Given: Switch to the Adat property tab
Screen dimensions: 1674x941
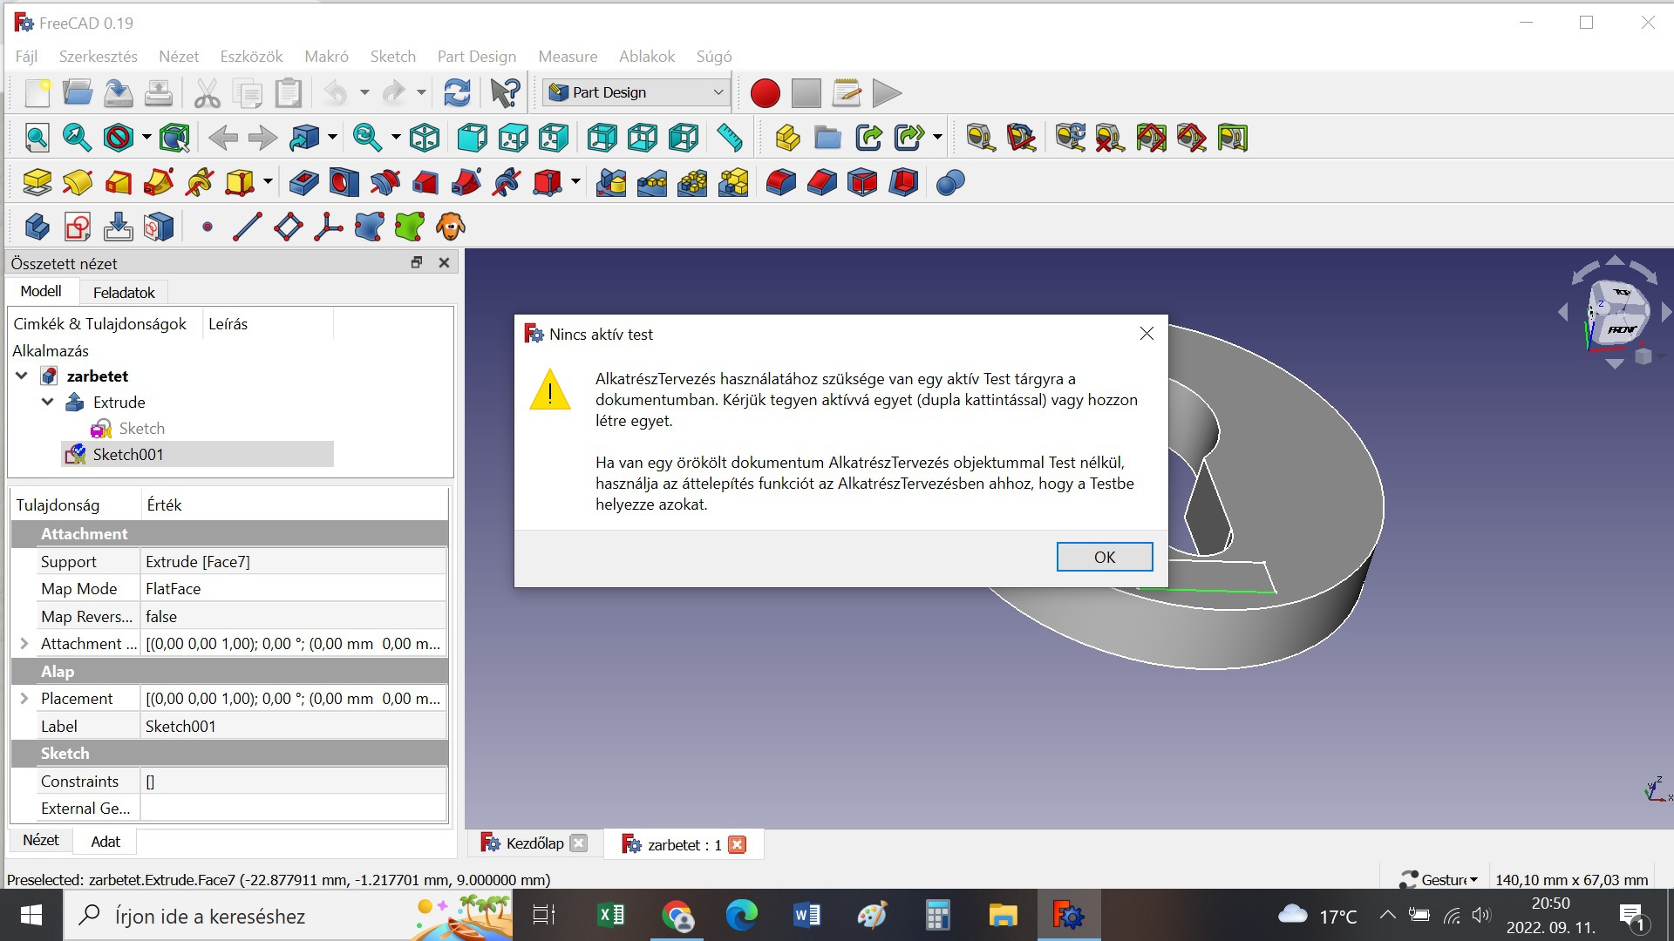Looking at the screenshot, I should coord(105,841).
